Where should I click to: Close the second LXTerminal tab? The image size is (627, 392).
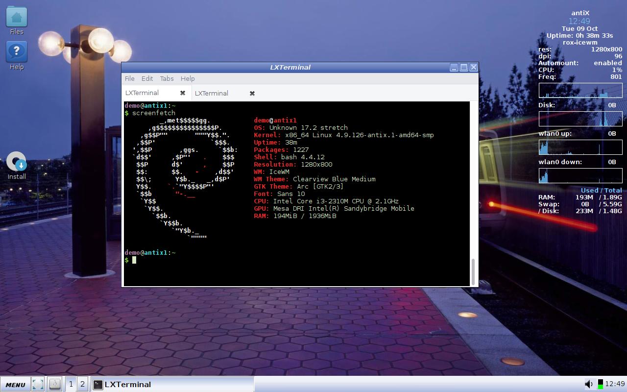[x=251, y=93]
